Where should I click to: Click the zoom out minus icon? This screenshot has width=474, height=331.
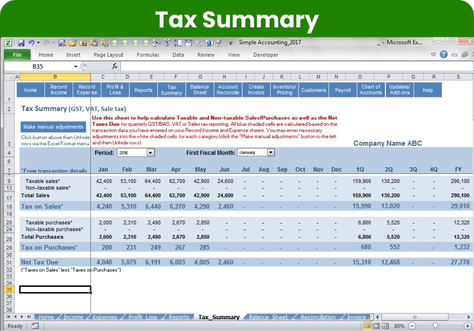point(412,326)
